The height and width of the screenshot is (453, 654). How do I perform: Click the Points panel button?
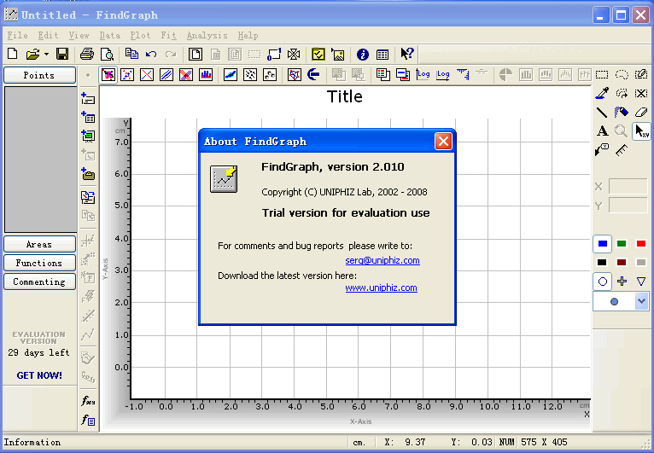(39, 75)
